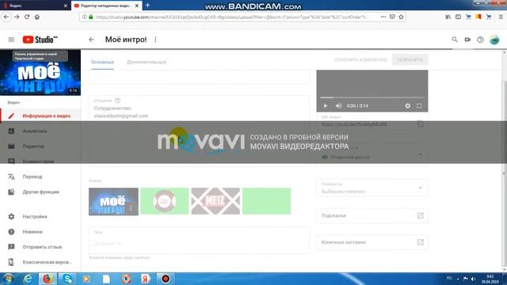Open the help question mark icon
507x285 pixels.
click(480, 40)
